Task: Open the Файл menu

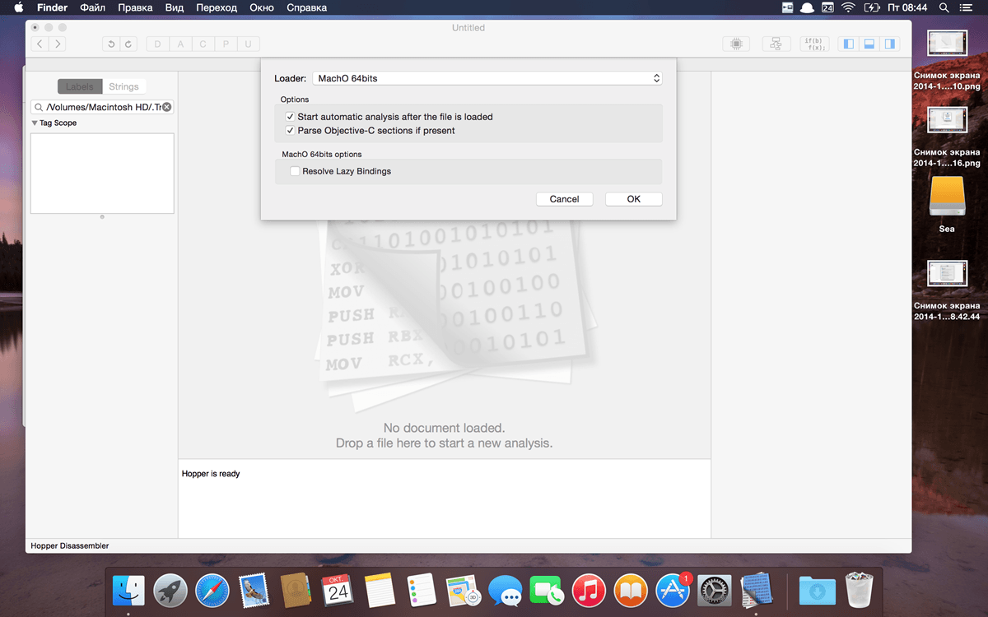Action: coord(92,7)
